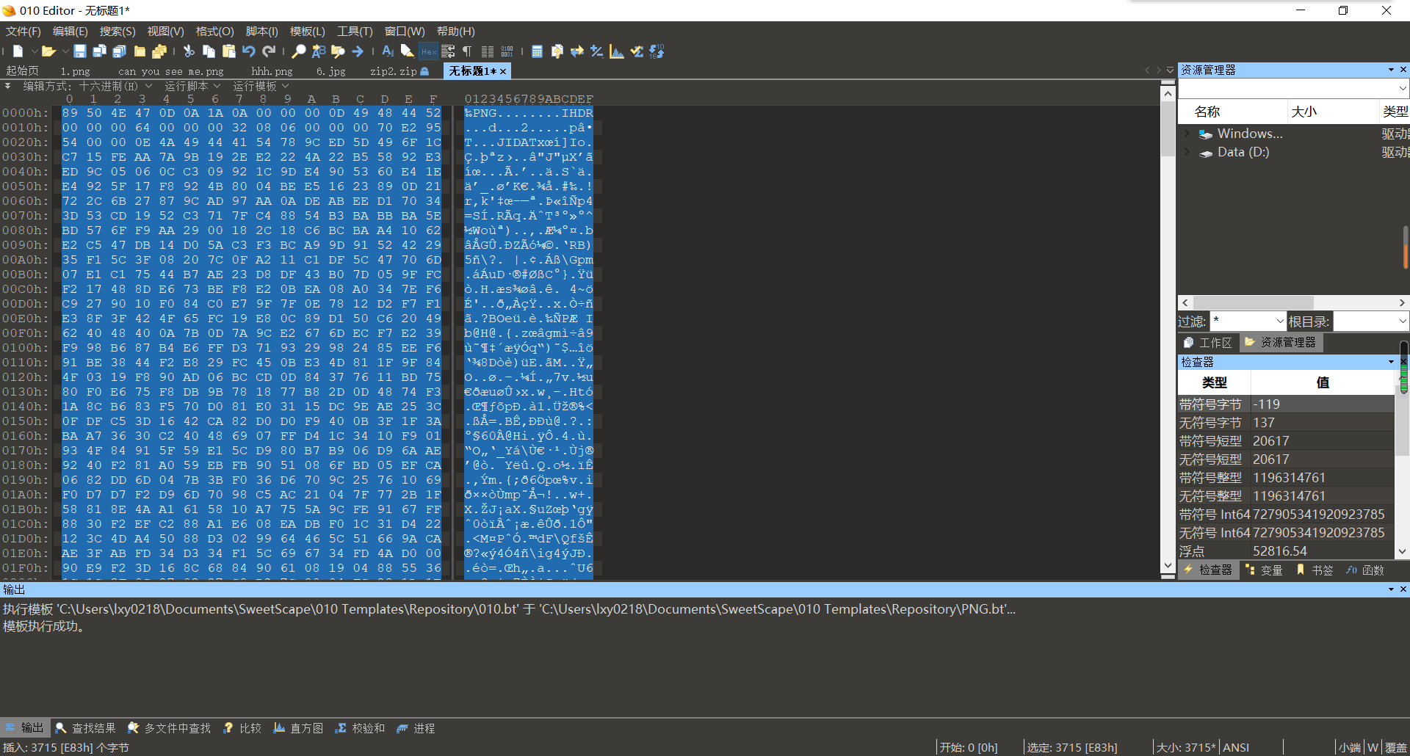Toggle the Hex edit mode button
The width and height of the screenshot is (1410, 756).
pyautogui.click(x=428, y=51)
